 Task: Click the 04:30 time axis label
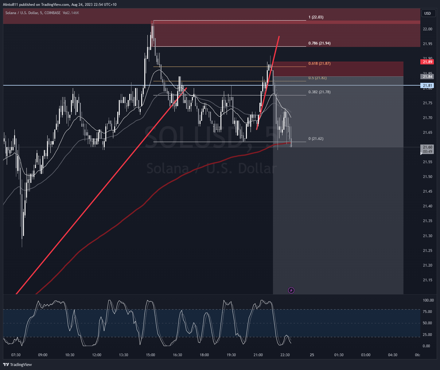pos(393,355)
